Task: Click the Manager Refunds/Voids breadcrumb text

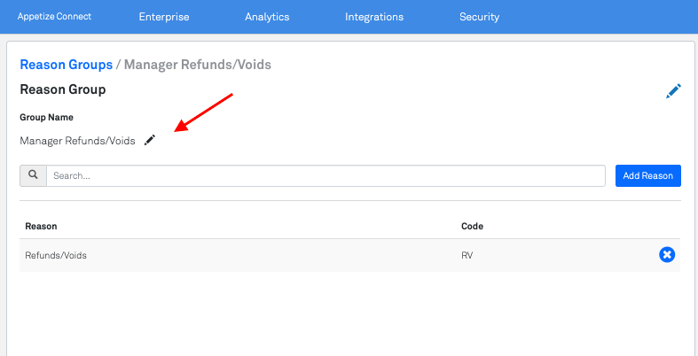Action: (x=197, y=65)
